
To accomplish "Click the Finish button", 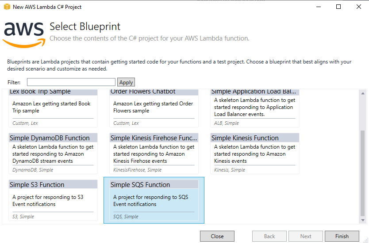I will coord(342,236).
